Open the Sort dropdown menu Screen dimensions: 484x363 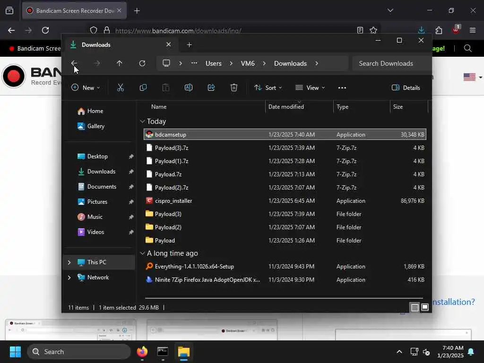(x=268, y=87)
